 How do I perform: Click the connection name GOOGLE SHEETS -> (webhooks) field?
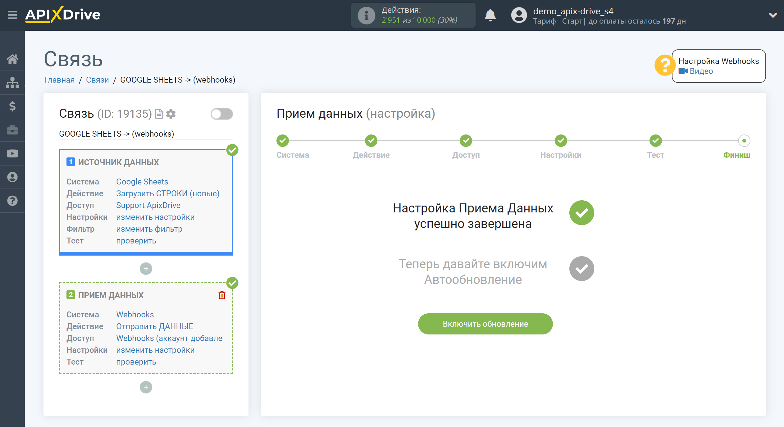pos(146,134)
